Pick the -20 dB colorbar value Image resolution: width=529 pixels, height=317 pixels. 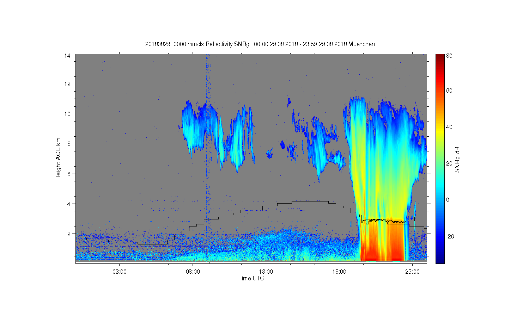tap(450, 236)
